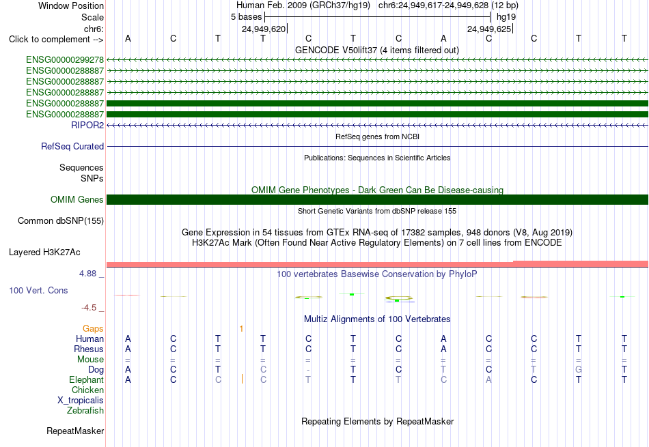Viewport: 649px width, 447px height.
Task: Open 'Repeating Elements by RepeatMasker' title
Action: tap(377, 421)
